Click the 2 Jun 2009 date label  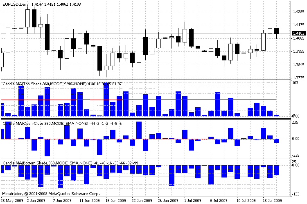pos(36,201)
